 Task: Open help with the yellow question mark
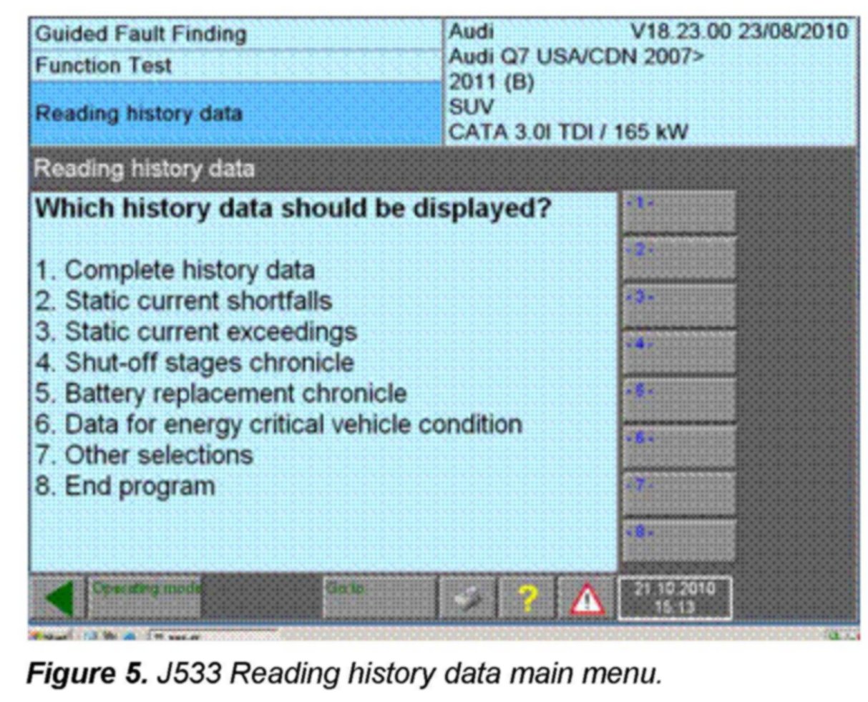pyautogui.click(x=527, y=598)
